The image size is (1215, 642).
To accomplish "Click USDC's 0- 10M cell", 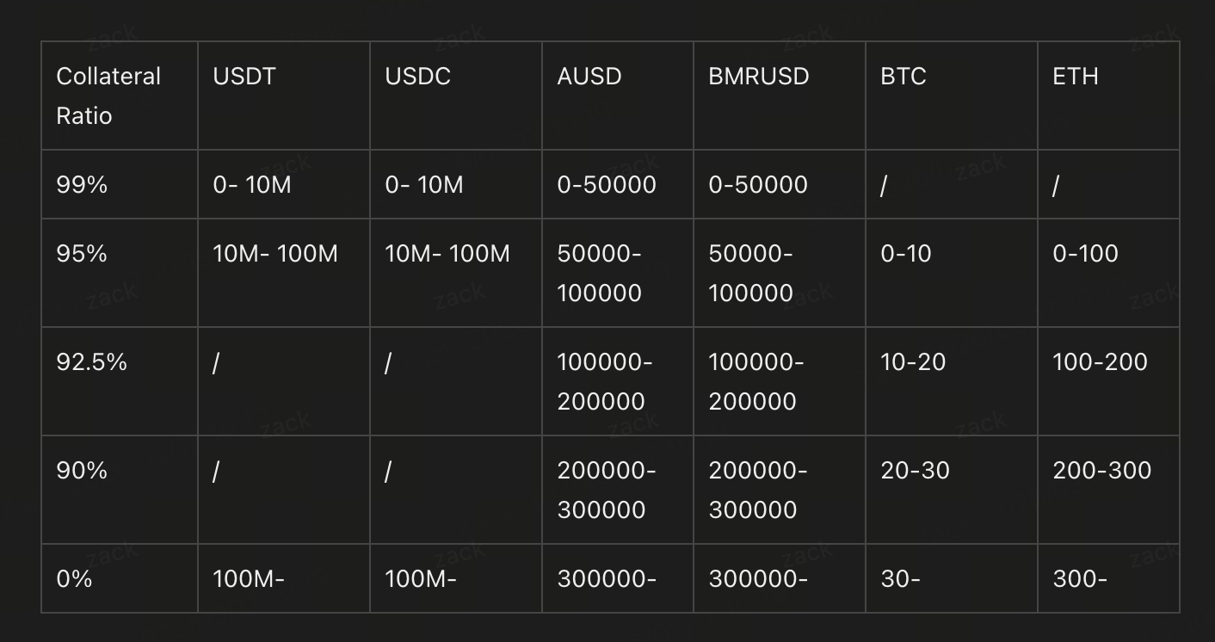I will pos(423,185).
